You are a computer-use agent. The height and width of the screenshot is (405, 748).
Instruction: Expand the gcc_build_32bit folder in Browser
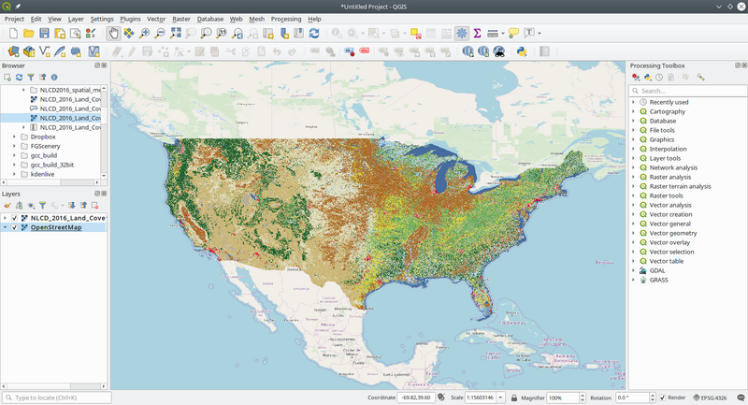14,165
